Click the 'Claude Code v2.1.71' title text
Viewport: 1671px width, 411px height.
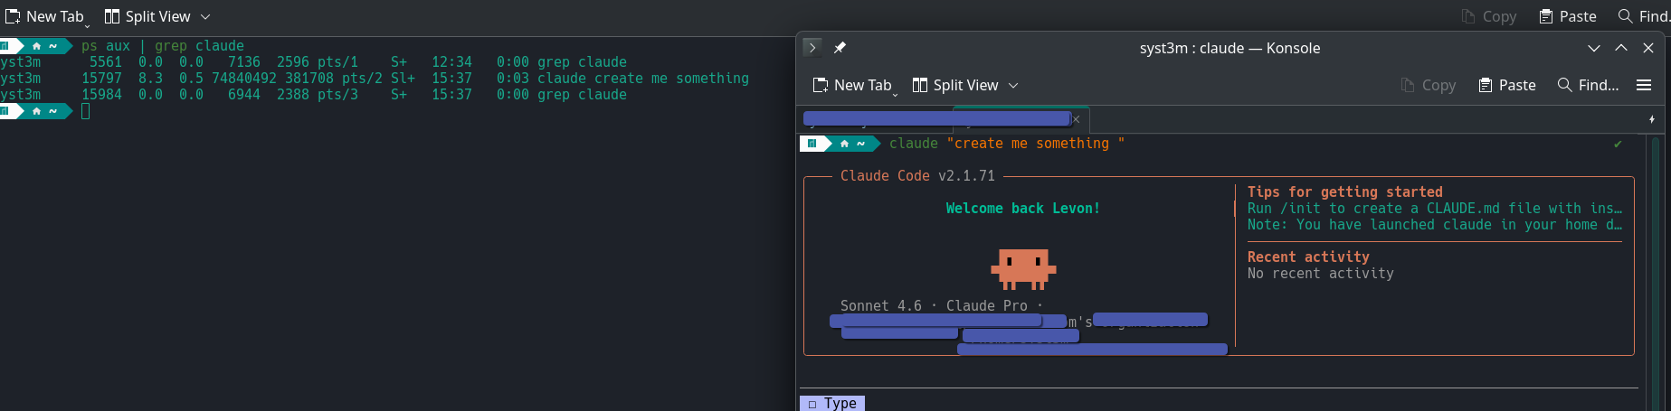(917, 175)
